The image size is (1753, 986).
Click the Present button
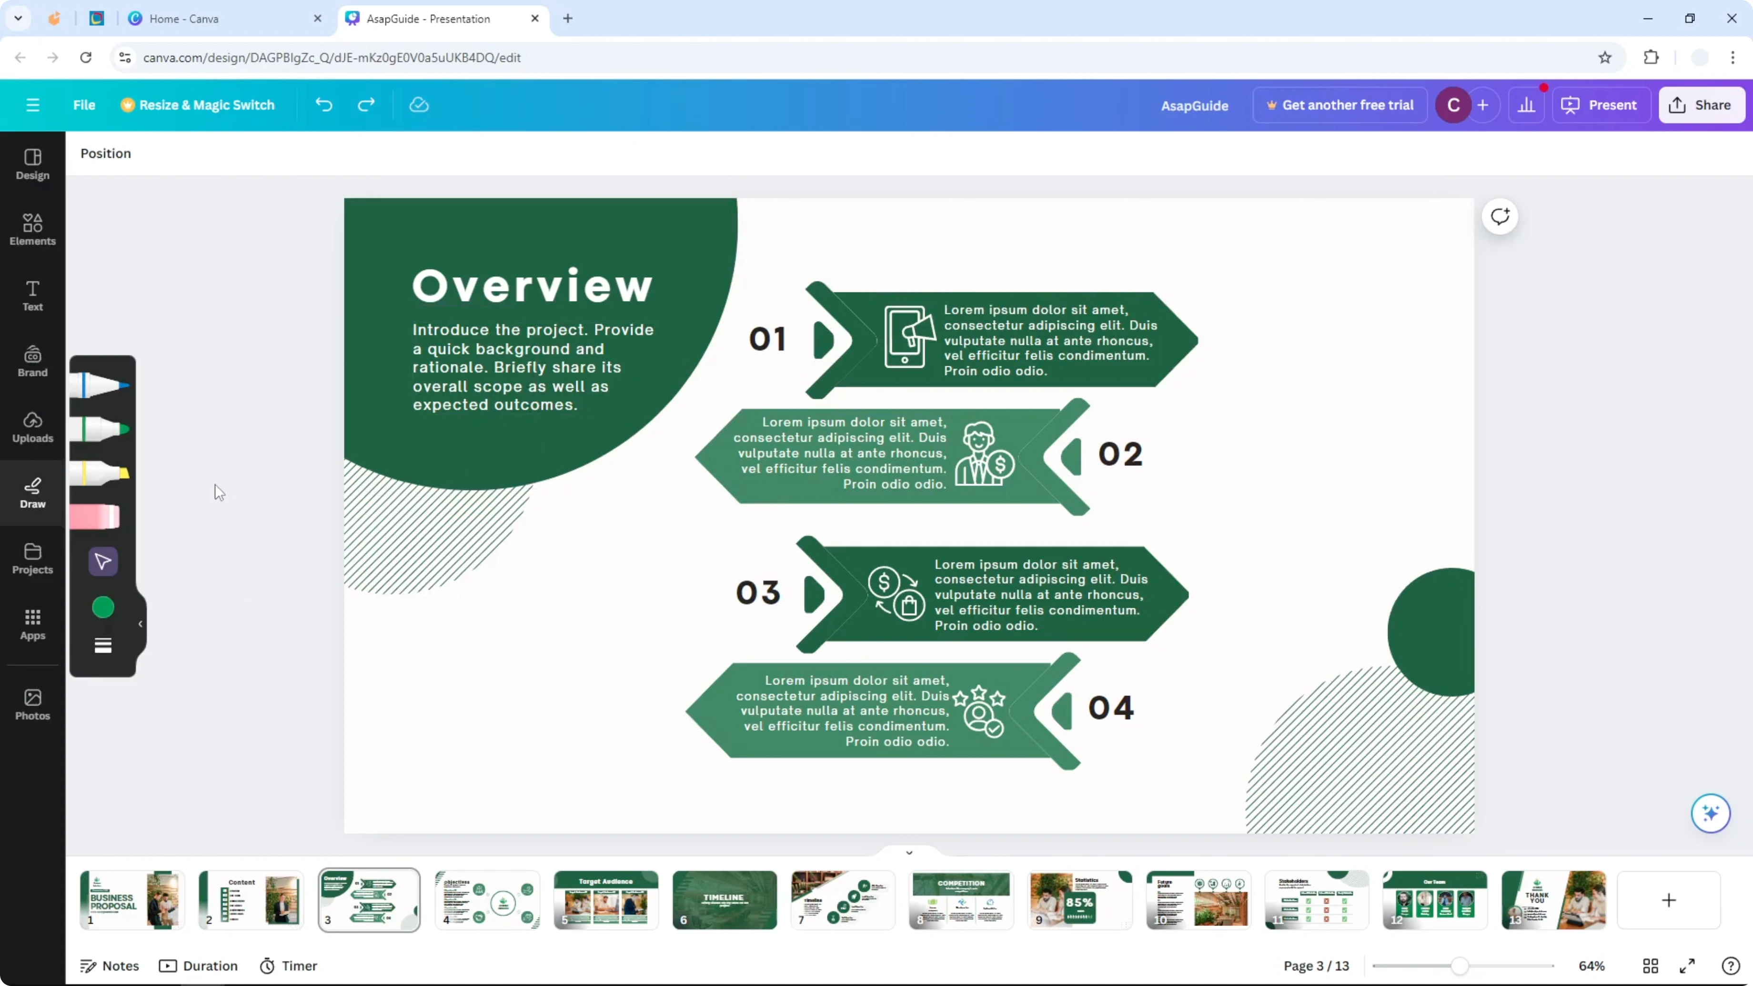[1601, 105]
